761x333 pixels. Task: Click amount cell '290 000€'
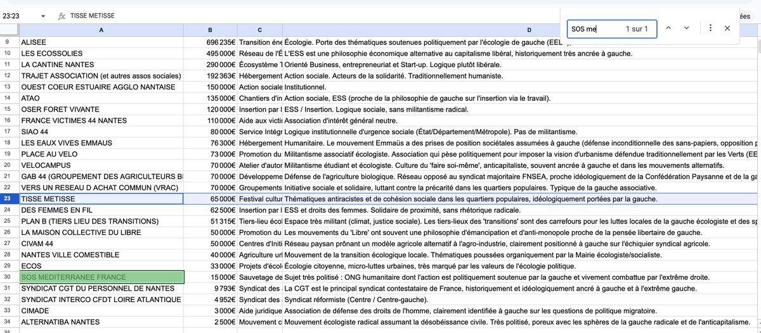[211, 65]
